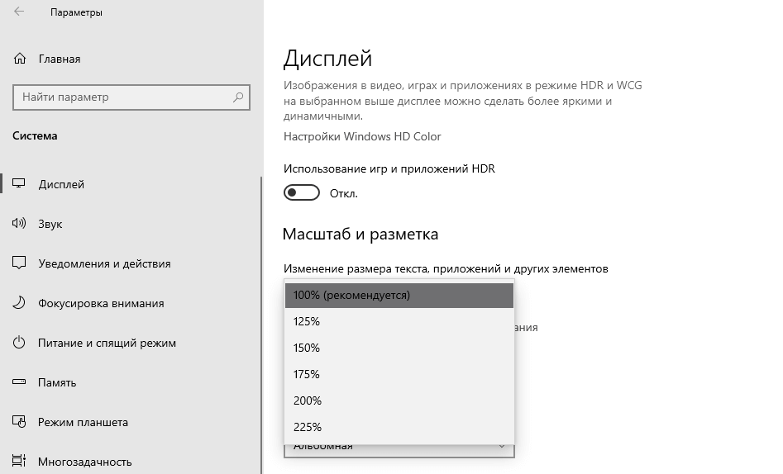
Task: Click the Откл. toggle state label
Action: [x=344, y=193]
